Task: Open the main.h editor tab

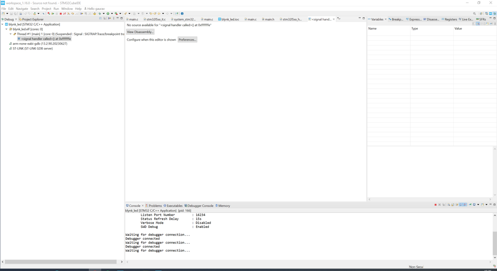Action: click(x=268, y=19)
